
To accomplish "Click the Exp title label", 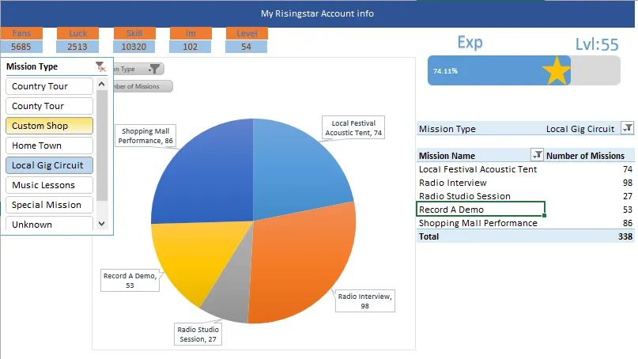I will 470,43.
